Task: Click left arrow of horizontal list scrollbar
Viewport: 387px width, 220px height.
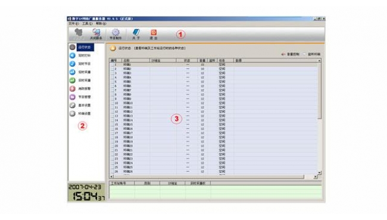Action: pos(111,177)
